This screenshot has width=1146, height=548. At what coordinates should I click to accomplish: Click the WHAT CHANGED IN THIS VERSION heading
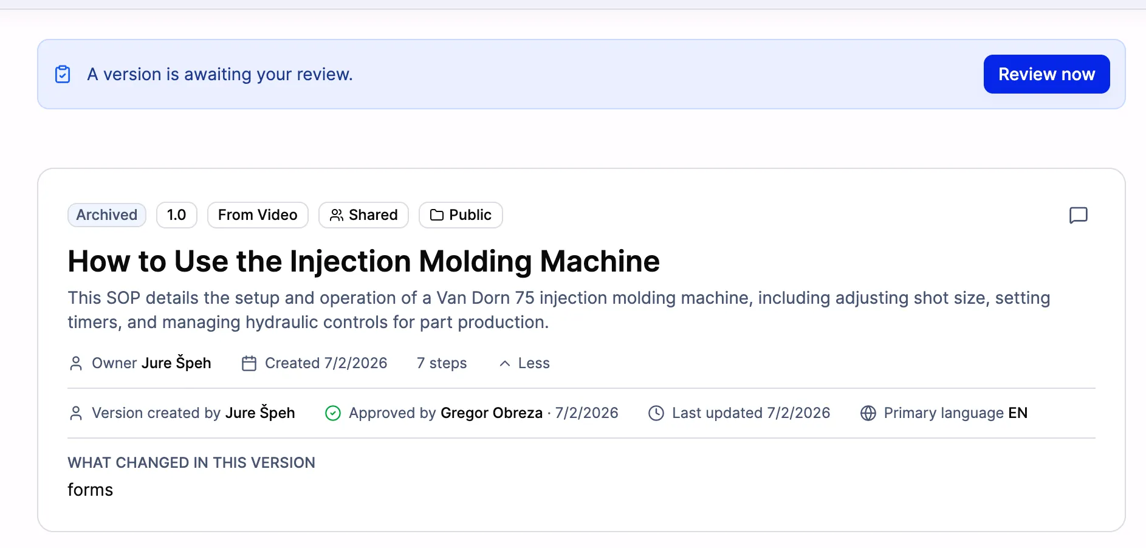(191, 463)
